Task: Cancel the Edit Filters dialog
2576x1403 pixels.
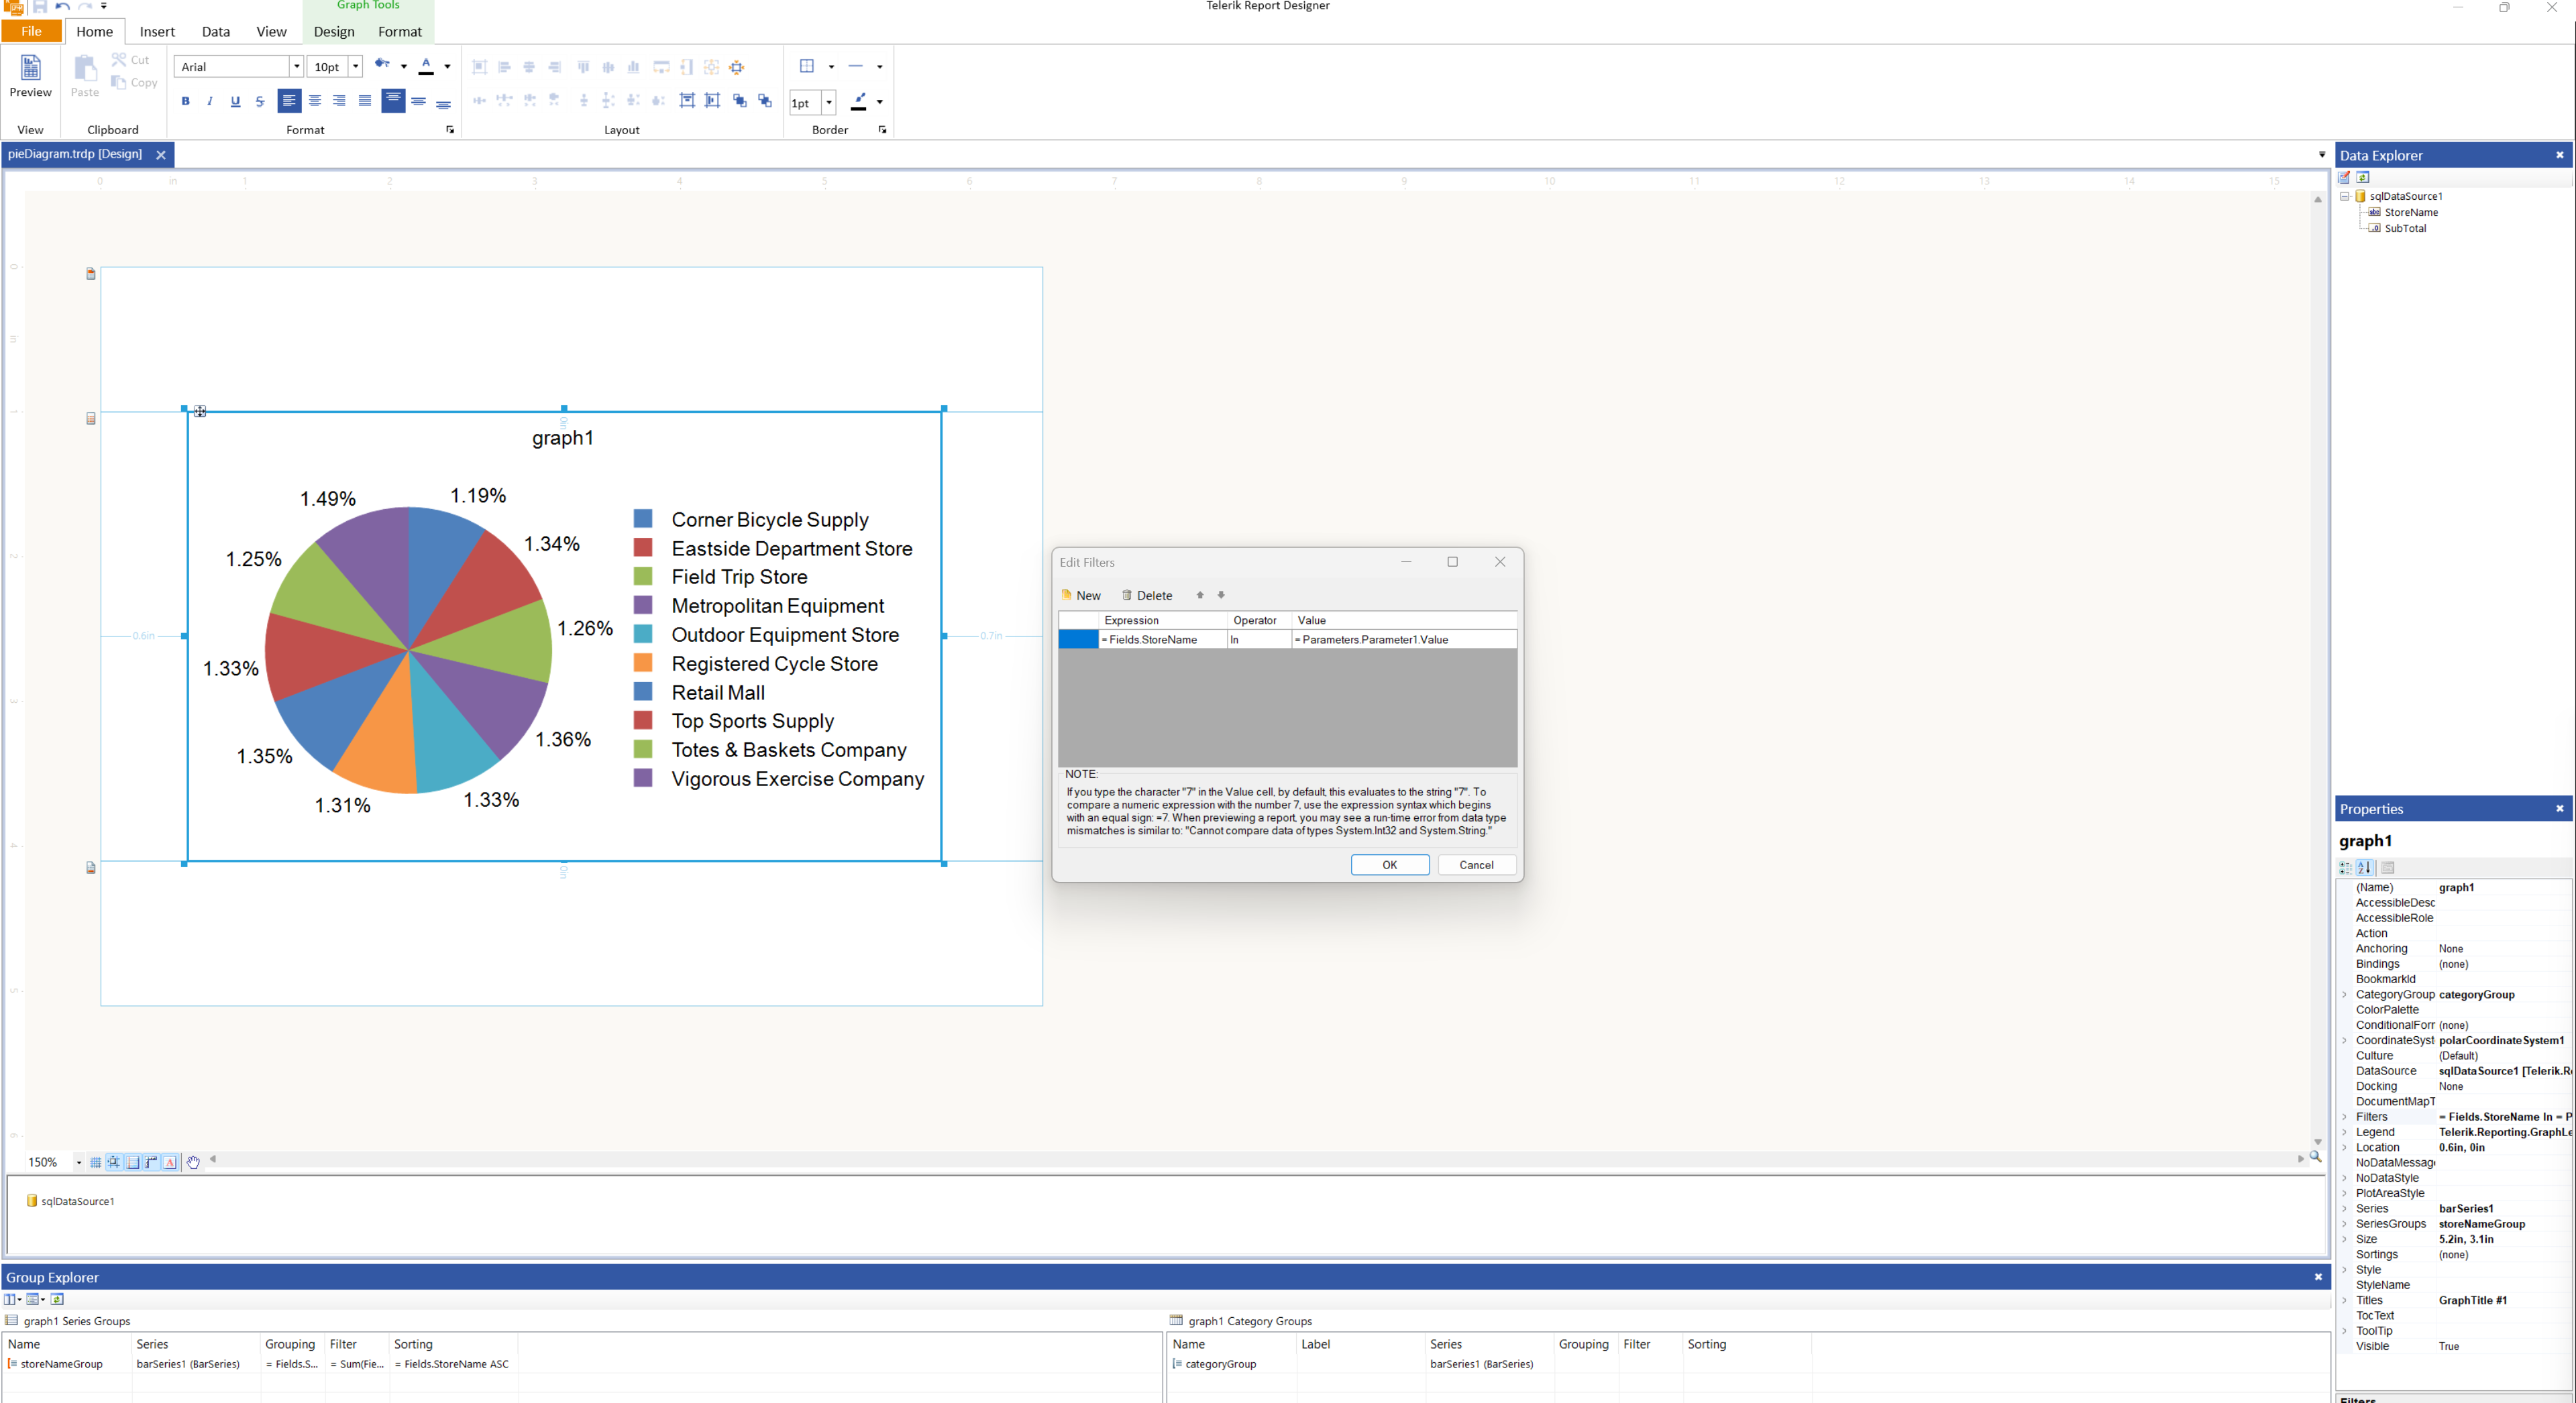Action: 1475,865
